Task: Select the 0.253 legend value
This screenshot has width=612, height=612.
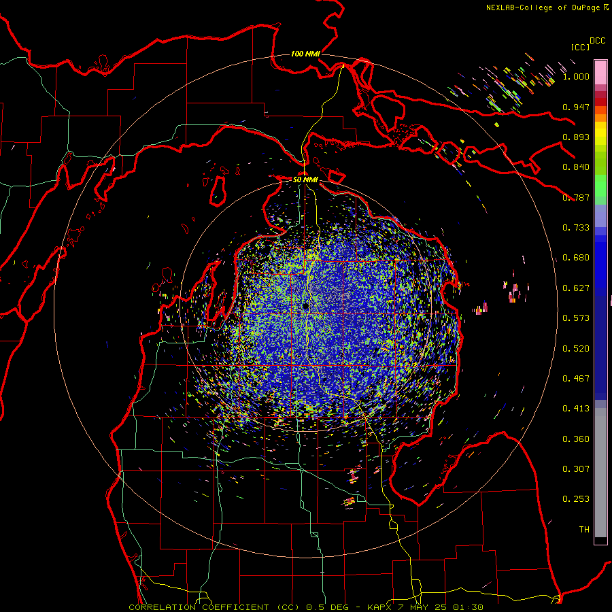Action: pyautogui.click(x=576, y=499)
